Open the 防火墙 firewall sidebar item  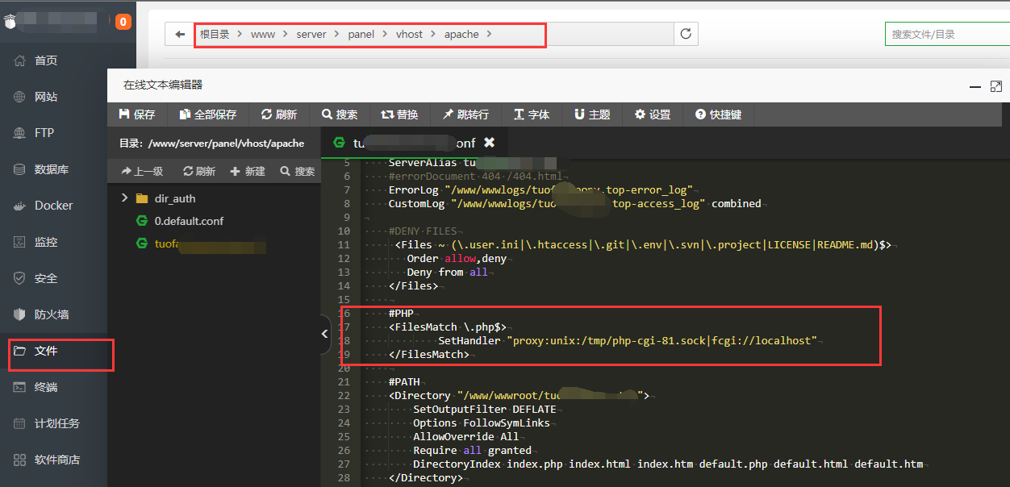tap(53, 314)
